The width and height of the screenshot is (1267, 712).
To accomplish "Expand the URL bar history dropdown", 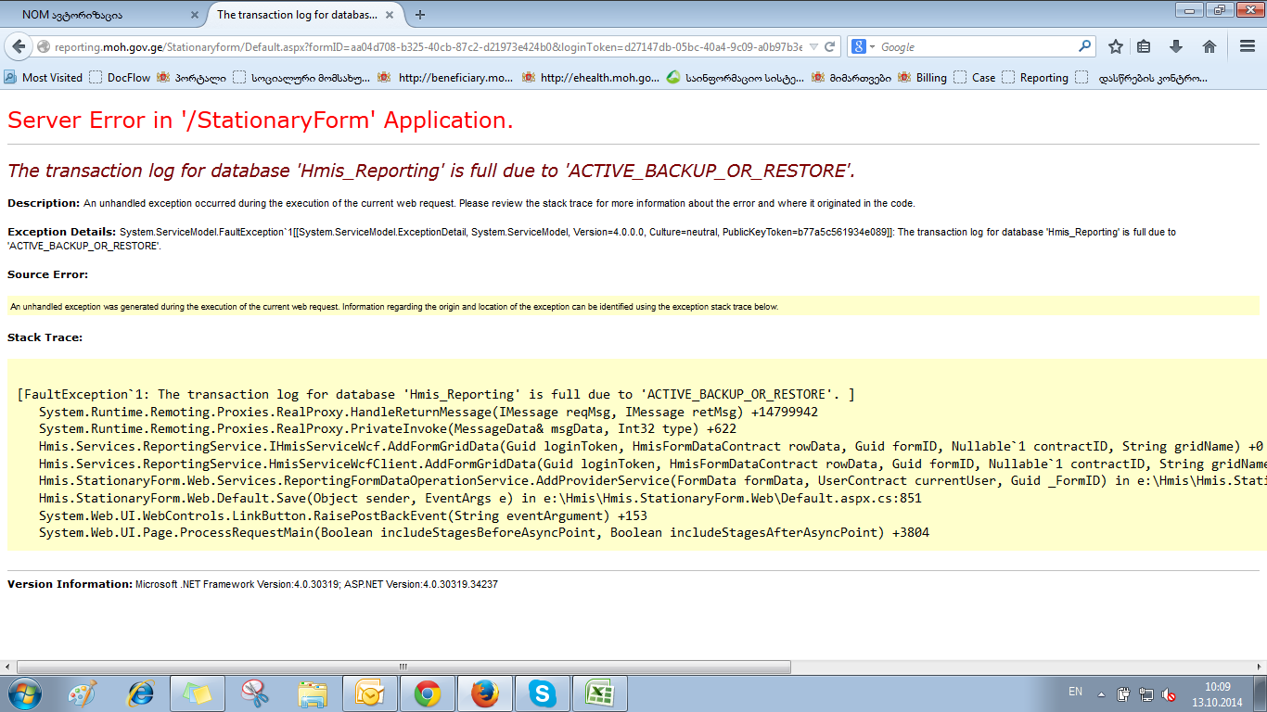I will (813, 46).
